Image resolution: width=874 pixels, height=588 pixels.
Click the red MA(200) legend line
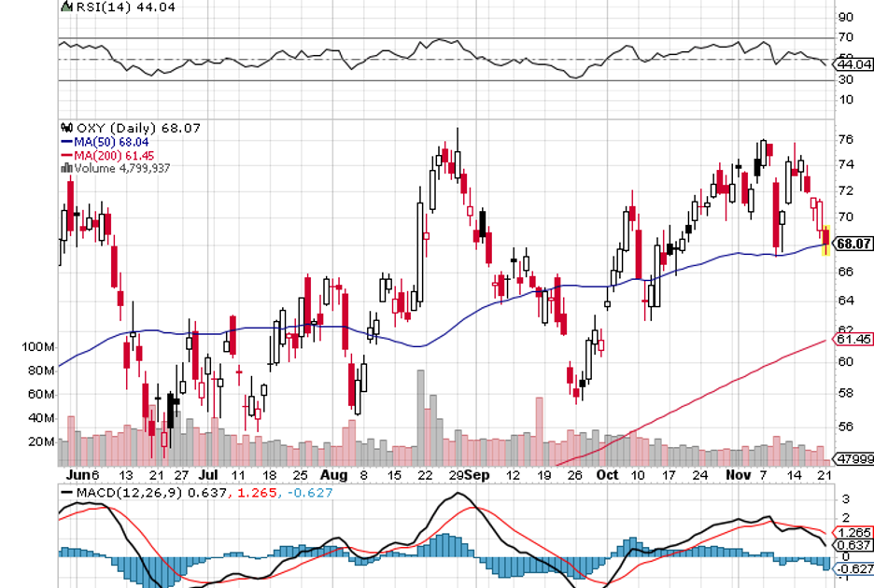click(x=65, y=154)
